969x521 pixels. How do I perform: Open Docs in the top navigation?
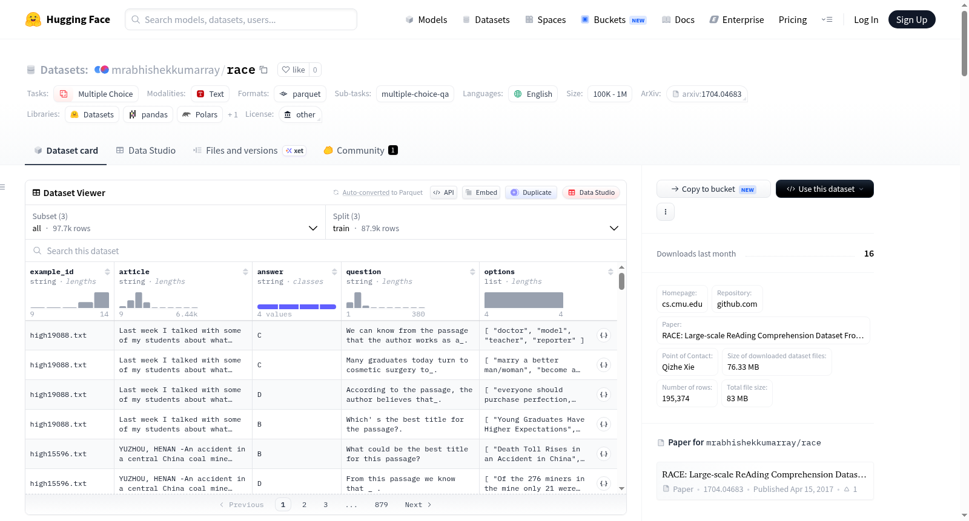click(678, 19)
